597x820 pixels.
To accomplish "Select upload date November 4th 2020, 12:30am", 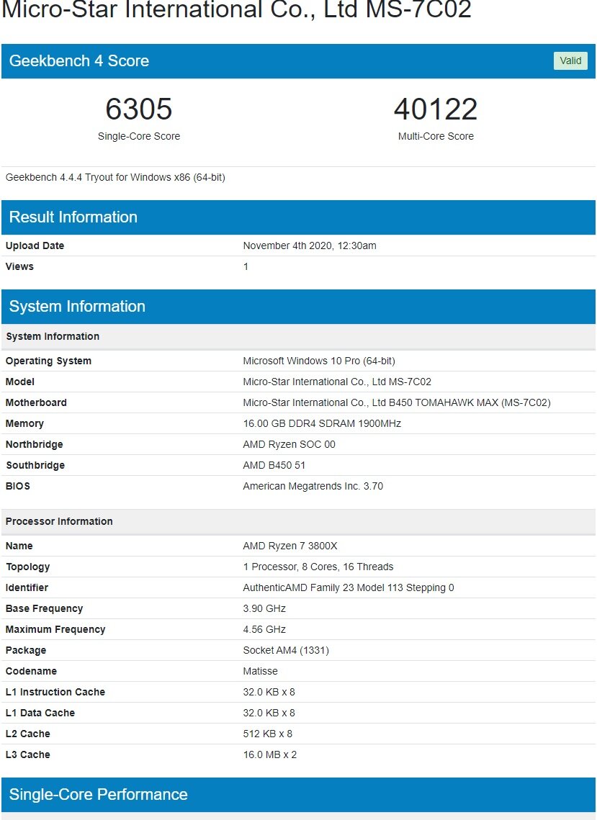I will pyautogui.click(x=309, y=245).
